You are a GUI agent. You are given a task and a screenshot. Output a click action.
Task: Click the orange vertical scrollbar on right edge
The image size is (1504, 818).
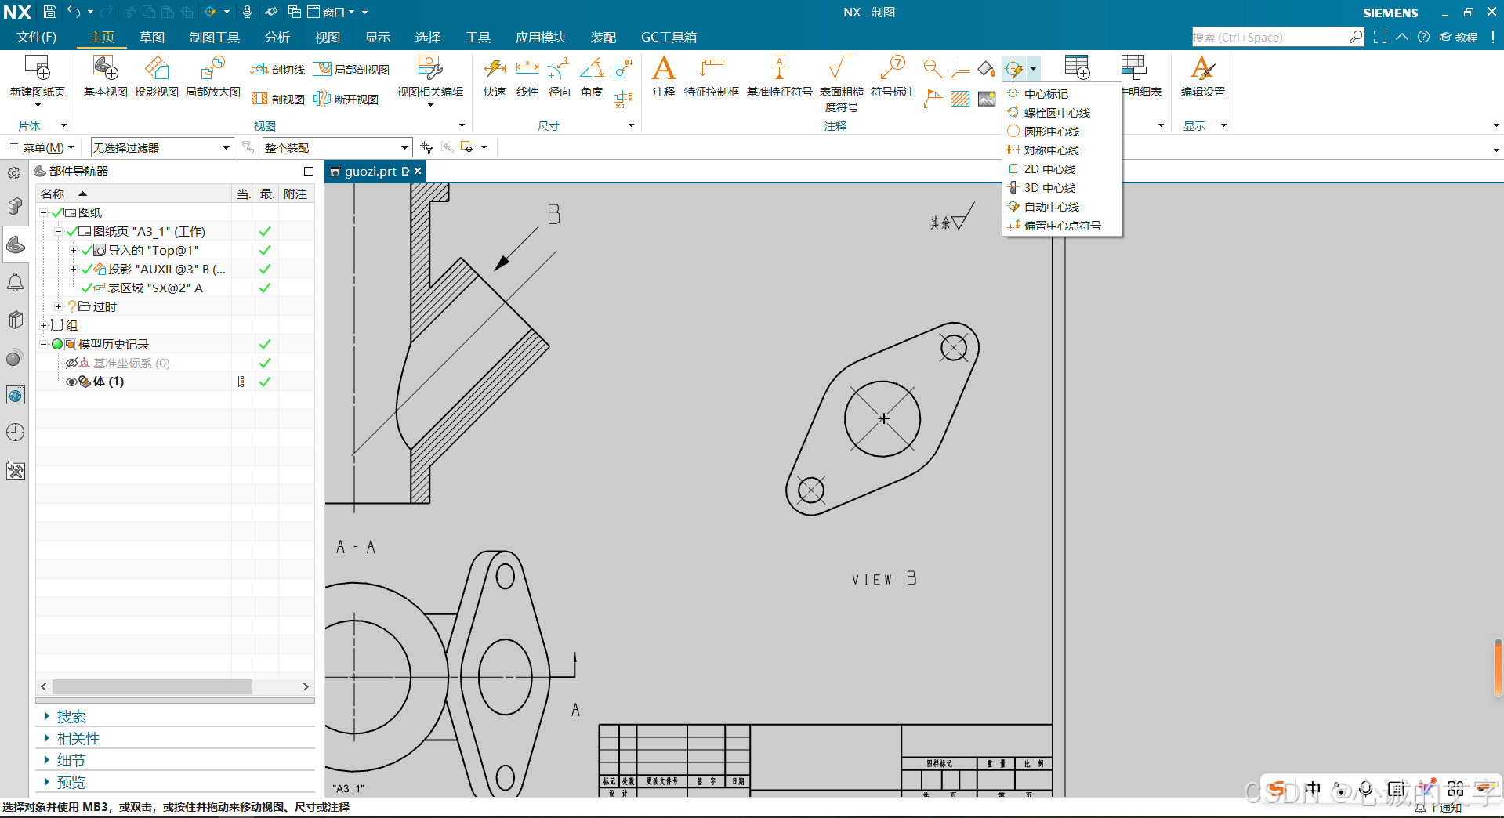(x=1499, y=667)
